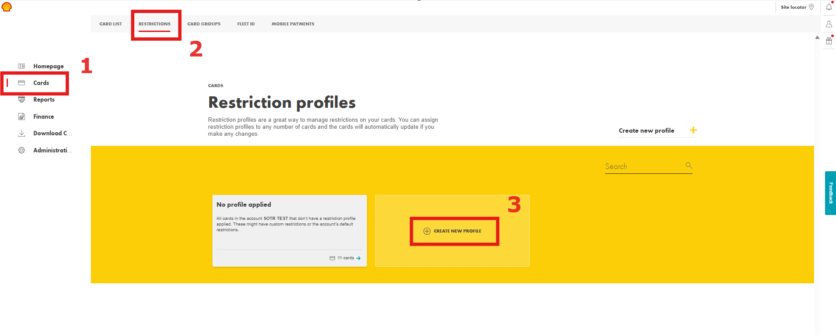Open the gift box promotions icon

coord(829,41)
